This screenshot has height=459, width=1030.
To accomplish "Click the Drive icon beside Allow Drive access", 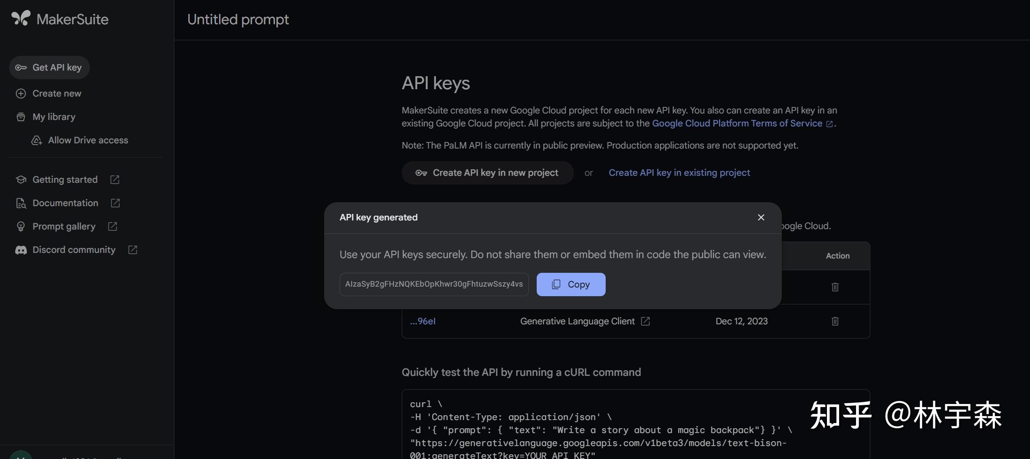I will click(37, 140).
